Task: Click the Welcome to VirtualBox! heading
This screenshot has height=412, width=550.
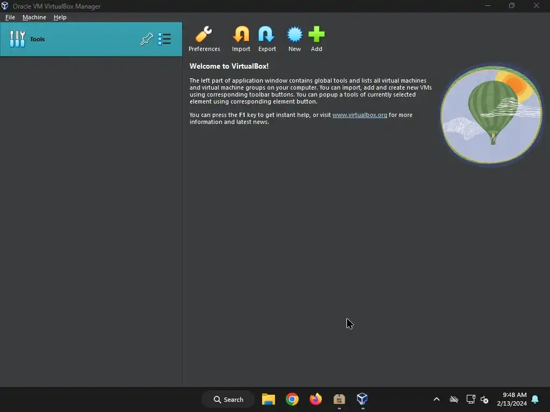Action: 229,66
